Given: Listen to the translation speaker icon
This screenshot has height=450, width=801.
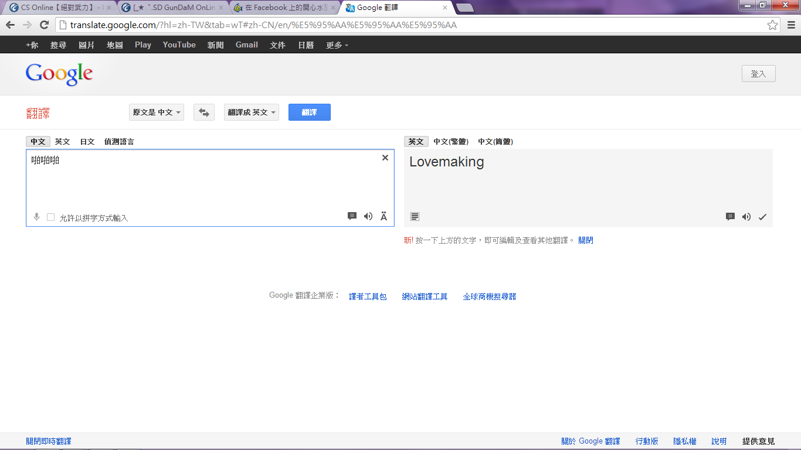Looking at the screenshot, I should click(x=746, y=217).
